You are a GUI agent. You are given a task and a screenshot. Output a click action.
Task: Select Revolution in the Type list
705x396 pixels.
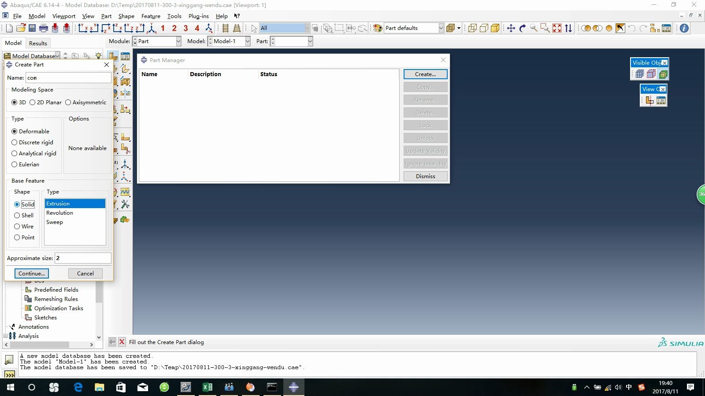pos(75,213)
